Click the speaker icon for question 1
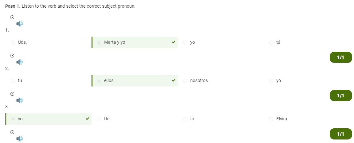354x143 pixels. 19,24
